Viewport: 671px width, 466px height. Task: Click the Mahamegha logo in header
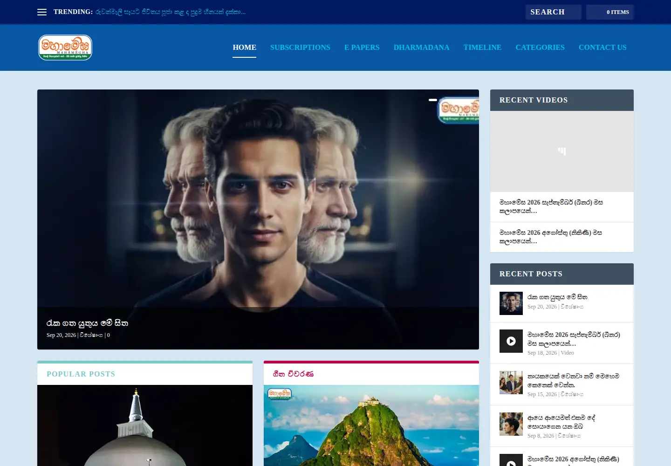coord(65,48)
